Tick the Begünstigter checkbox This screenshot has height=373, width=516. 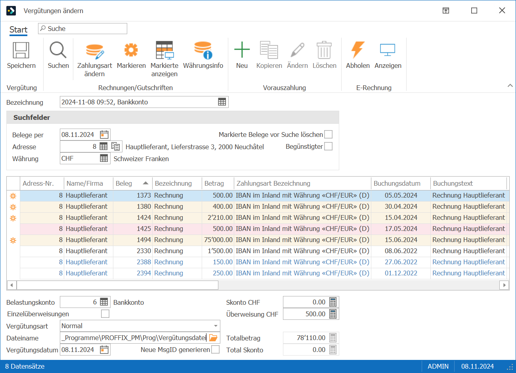[x=328, y=146]
